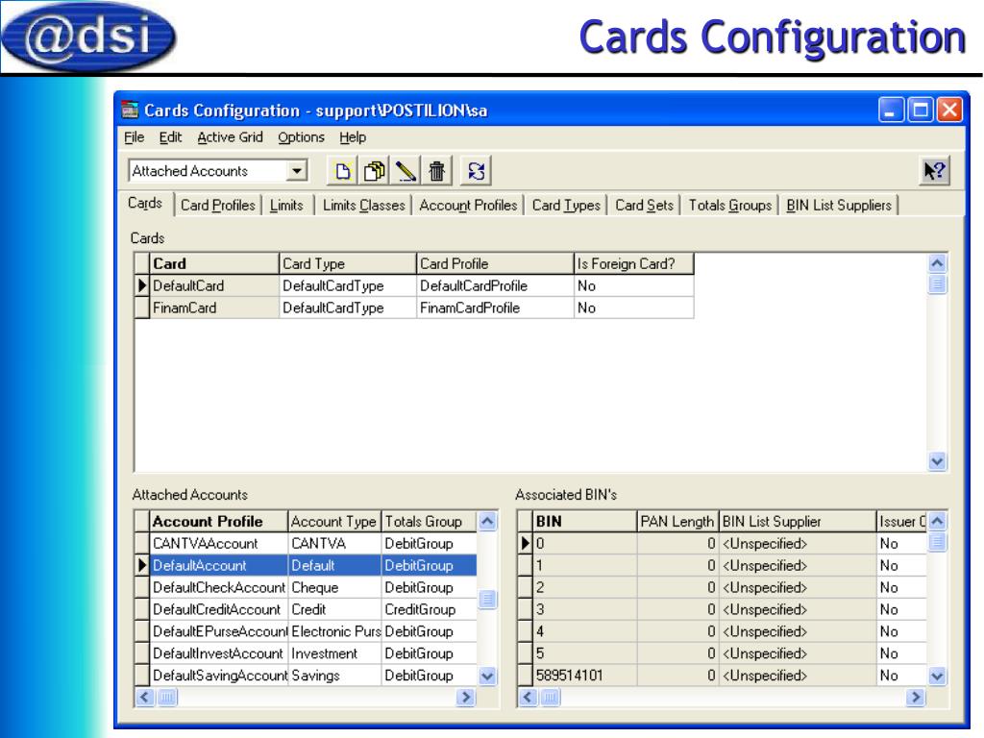The height and width of the screenshot is (738, 984).
Task: Select the DefaultCard row
Action: tap(414, 285)
